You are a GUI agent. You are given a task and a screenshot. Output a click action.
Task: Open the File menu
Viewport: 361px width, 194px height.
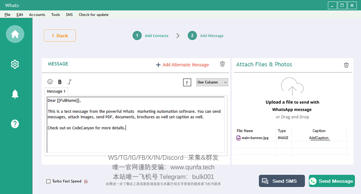coord(7,15)
